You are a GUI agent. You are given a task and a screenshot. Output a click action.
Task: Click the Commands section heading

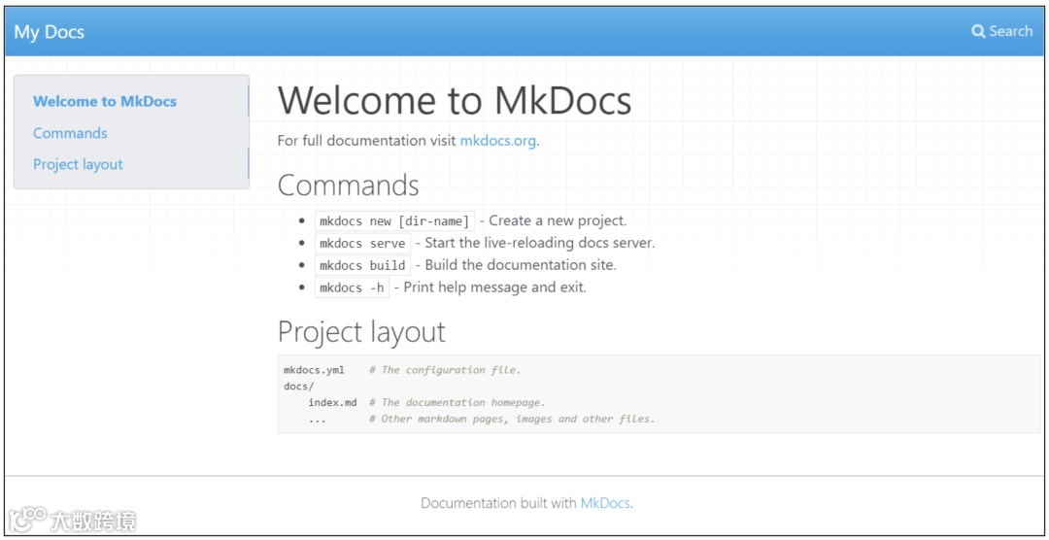pyautogui.click(x=349, y=186)
